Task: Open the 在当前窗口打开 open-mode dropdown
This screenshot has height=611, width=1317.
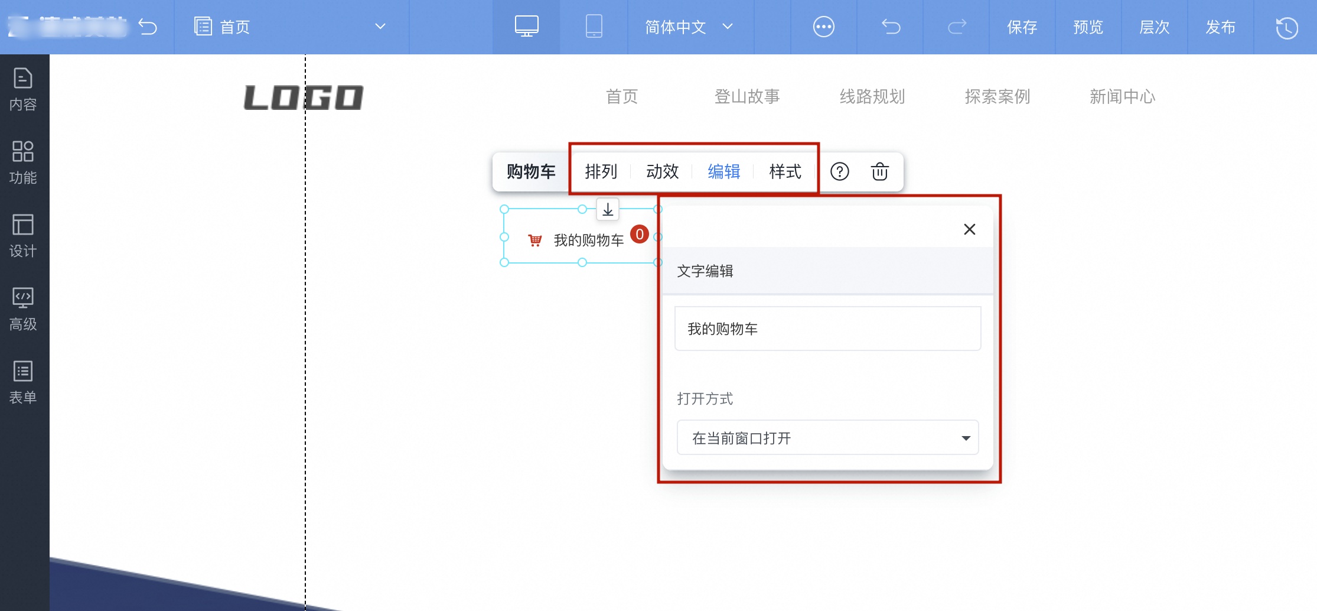Action: [827, 438]
